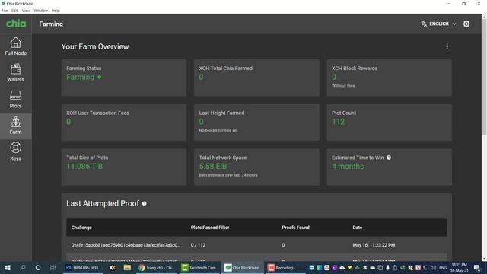Viewport: 487px width, 274px height.
Task: Click date May 16, 11:23:22 PM
Action: click(374, 245)
